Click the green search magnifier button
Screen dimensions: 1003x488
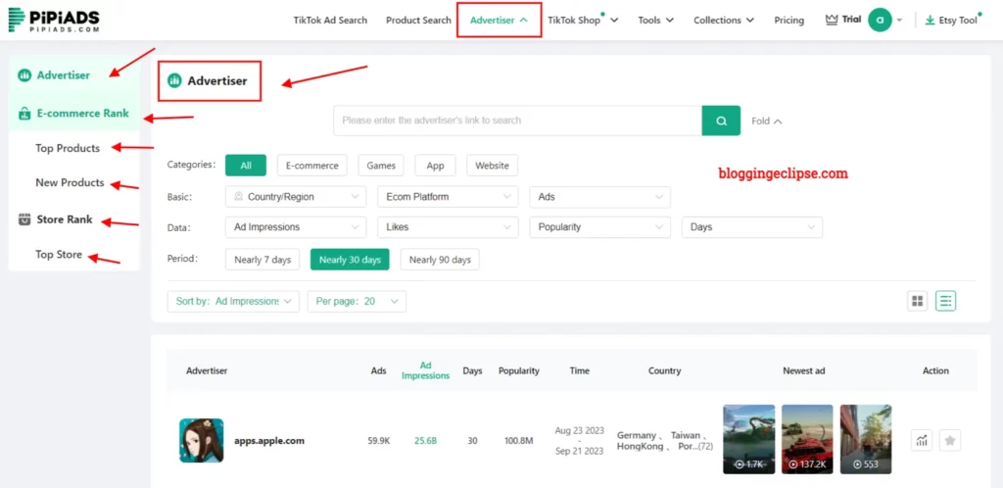tap(721, 121)
